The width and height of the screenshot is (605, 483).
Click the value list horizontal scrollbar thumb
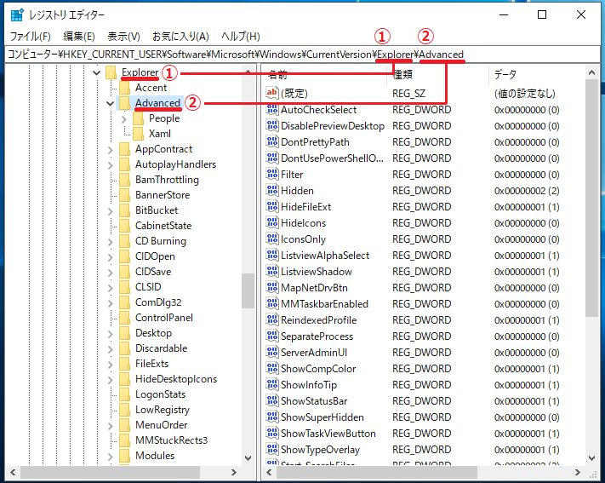click(x=376, y=472)
